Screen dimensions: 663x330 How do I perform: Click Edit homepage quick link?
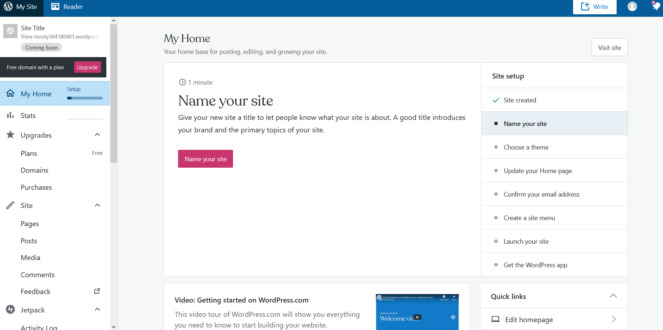[554, 319]
